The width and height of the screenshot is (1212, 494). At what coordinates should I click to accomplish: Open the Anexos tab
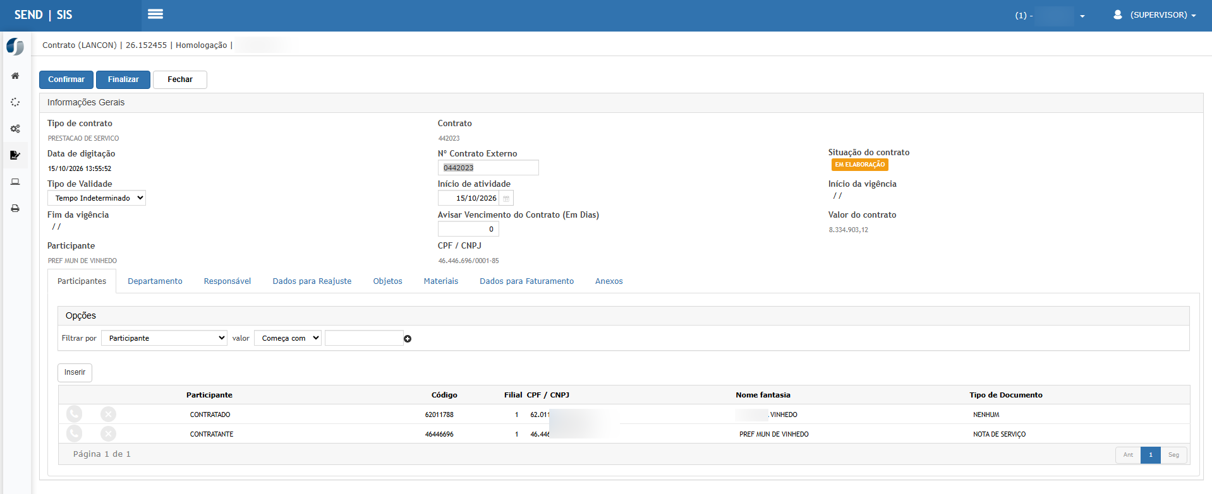609,281
